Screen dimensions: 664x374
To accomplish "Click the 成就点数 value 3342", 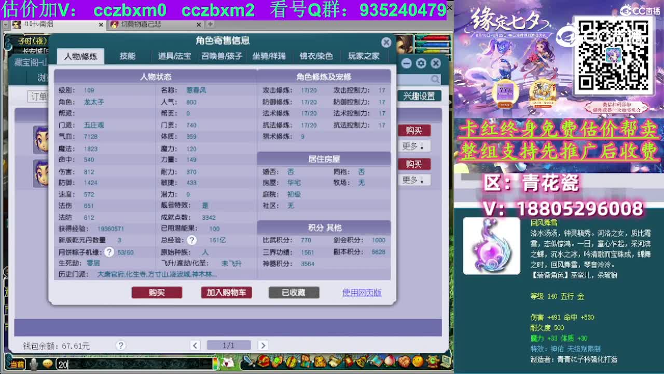I will click(209, 218).
